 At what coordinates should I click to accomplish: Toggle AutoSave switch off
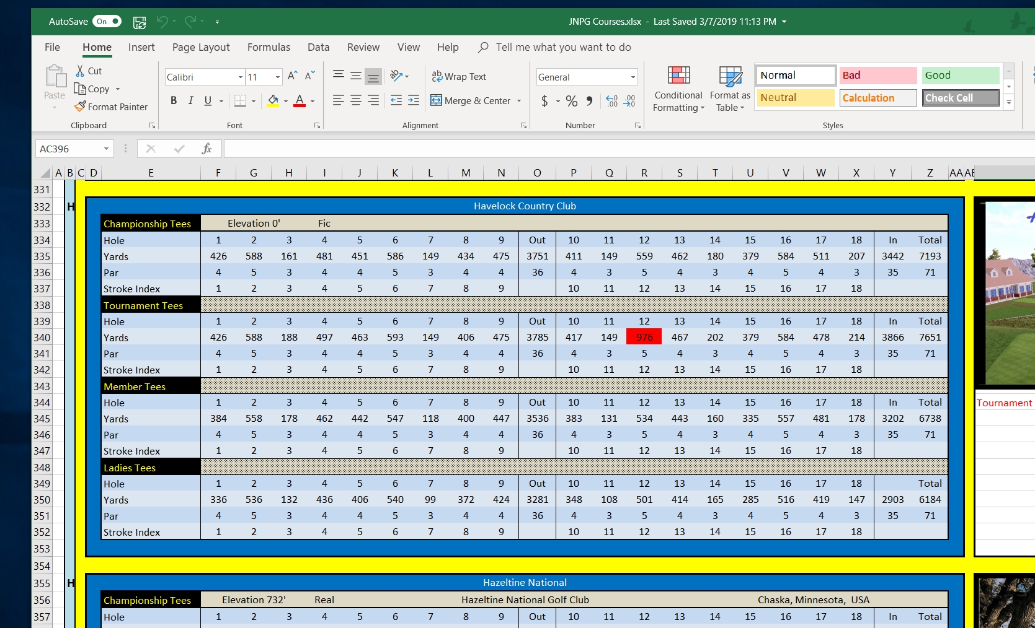[107, 22]
